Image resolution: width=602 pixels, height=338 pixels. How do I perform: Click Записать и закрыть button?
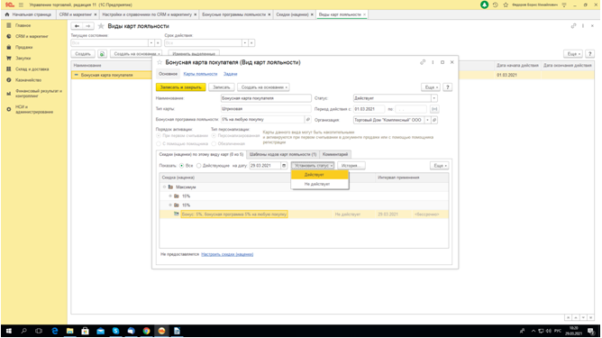pyautogui.click(x=181, y=87)
